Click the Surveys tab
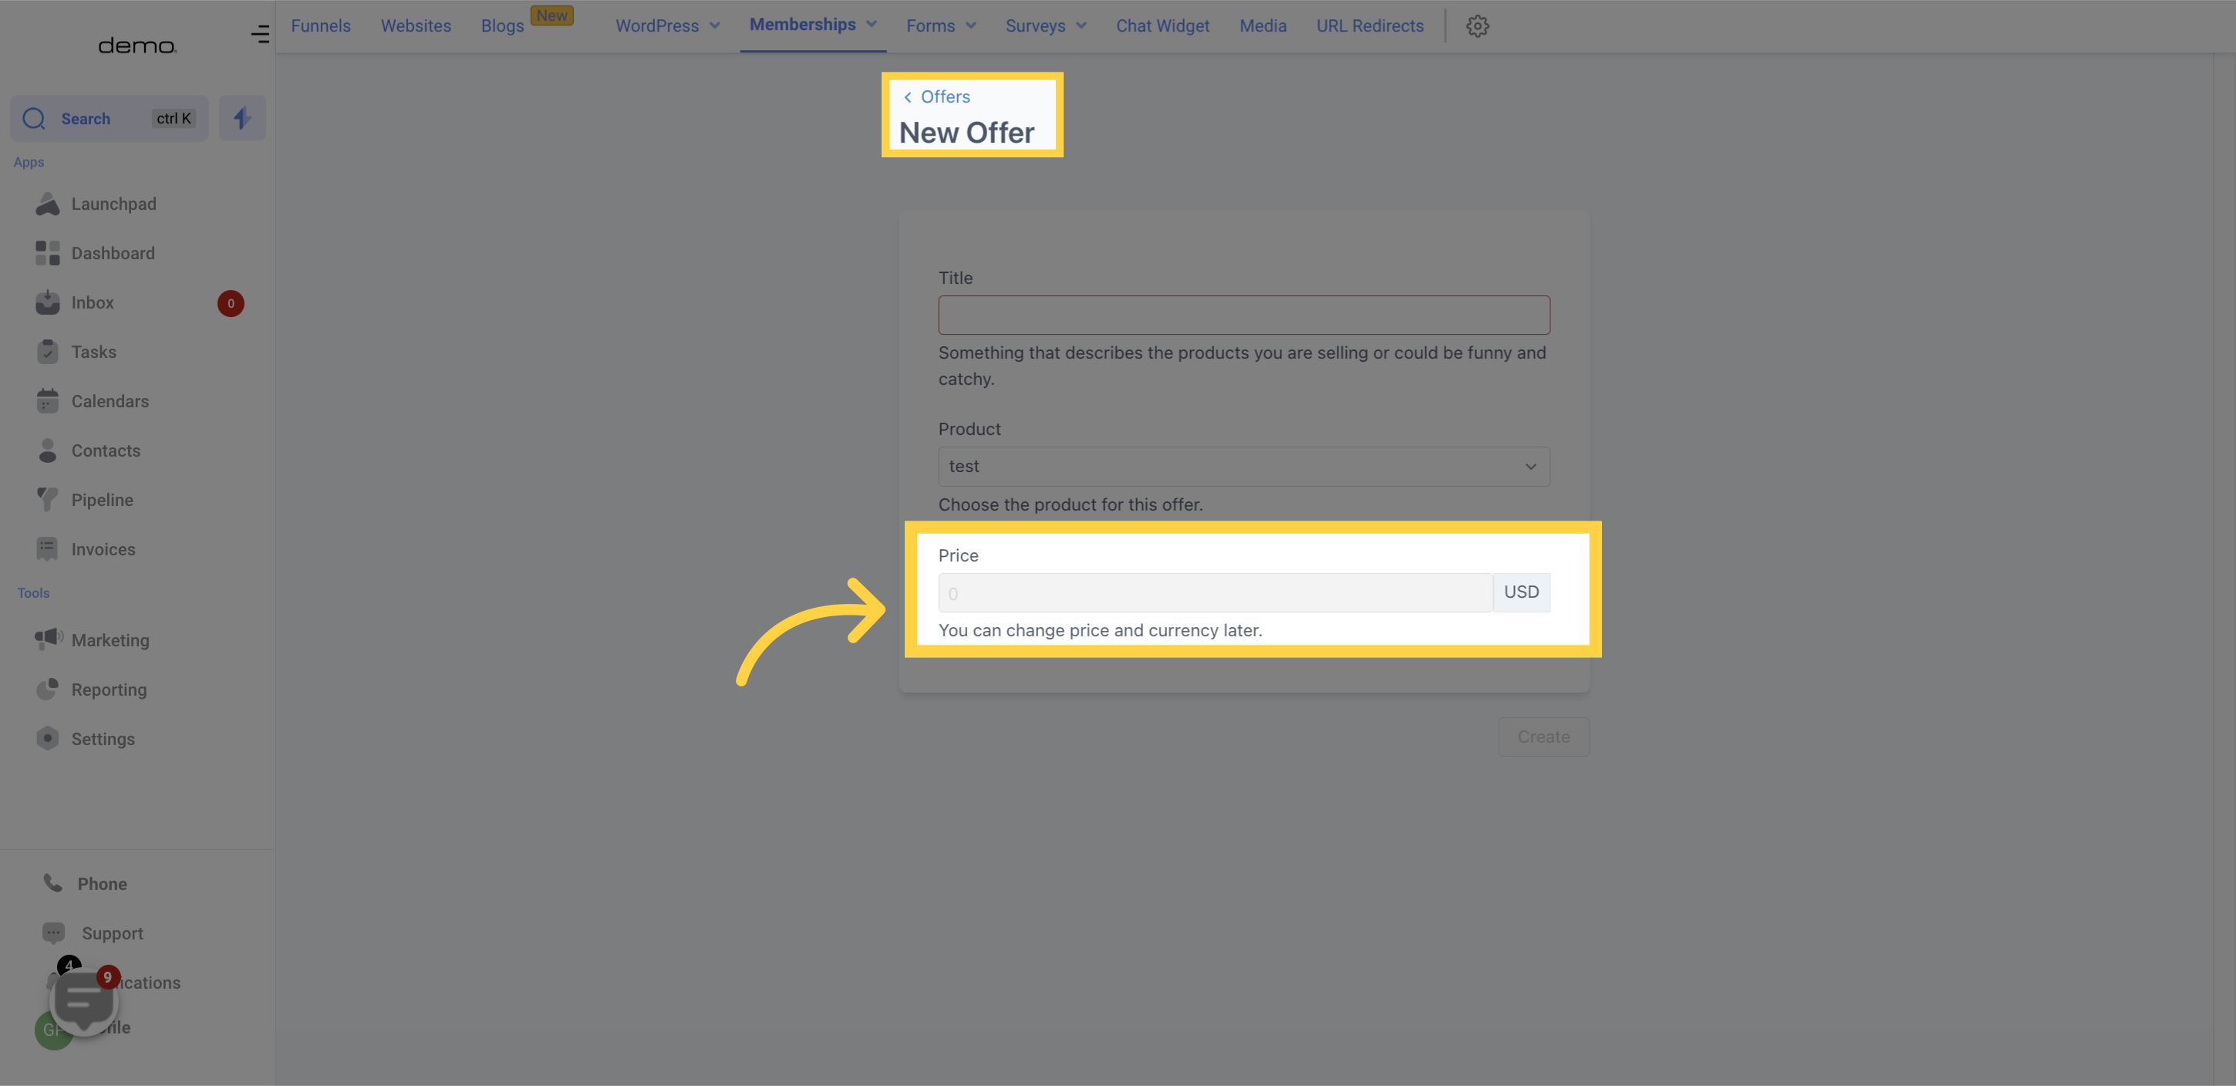Image resolution: width=2236 pixels, height=1086 pixels. (x=1035, y=25)
